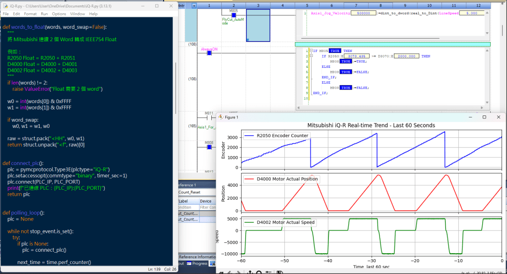Click the AlwaysON contact in the ladder
This screenshot has height=274, width=507.
click(209, 53)
